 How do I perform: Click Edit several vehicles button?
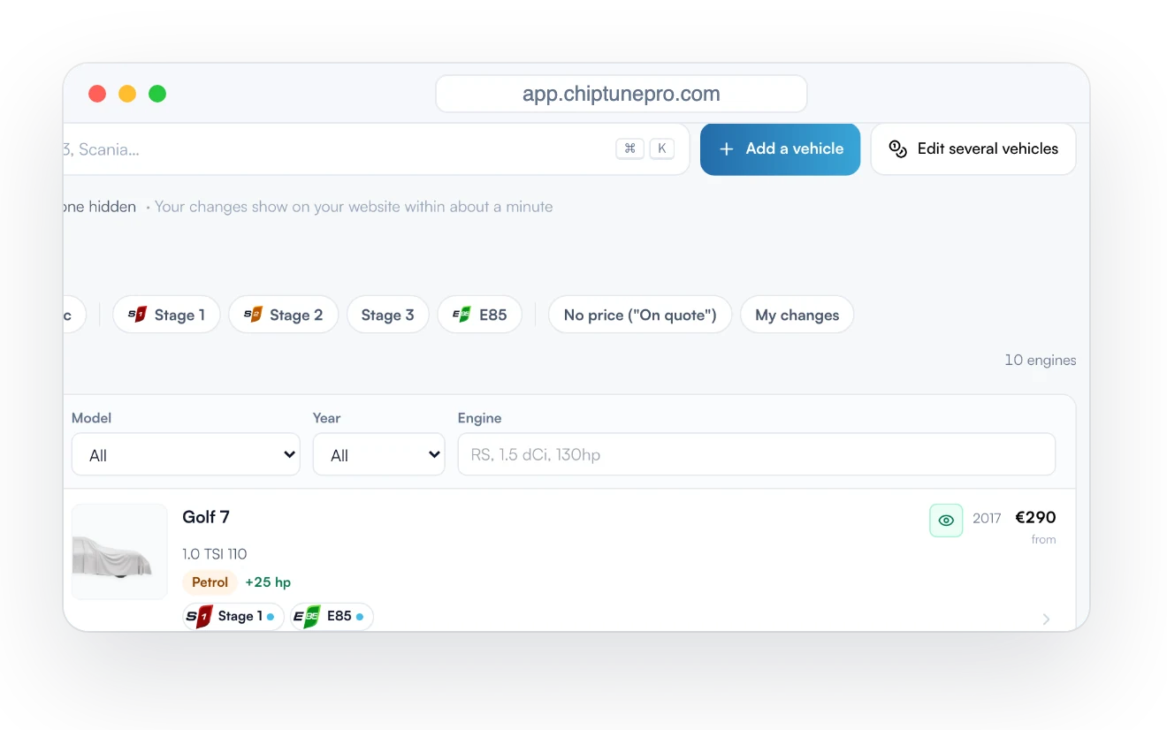click(973, 149)
